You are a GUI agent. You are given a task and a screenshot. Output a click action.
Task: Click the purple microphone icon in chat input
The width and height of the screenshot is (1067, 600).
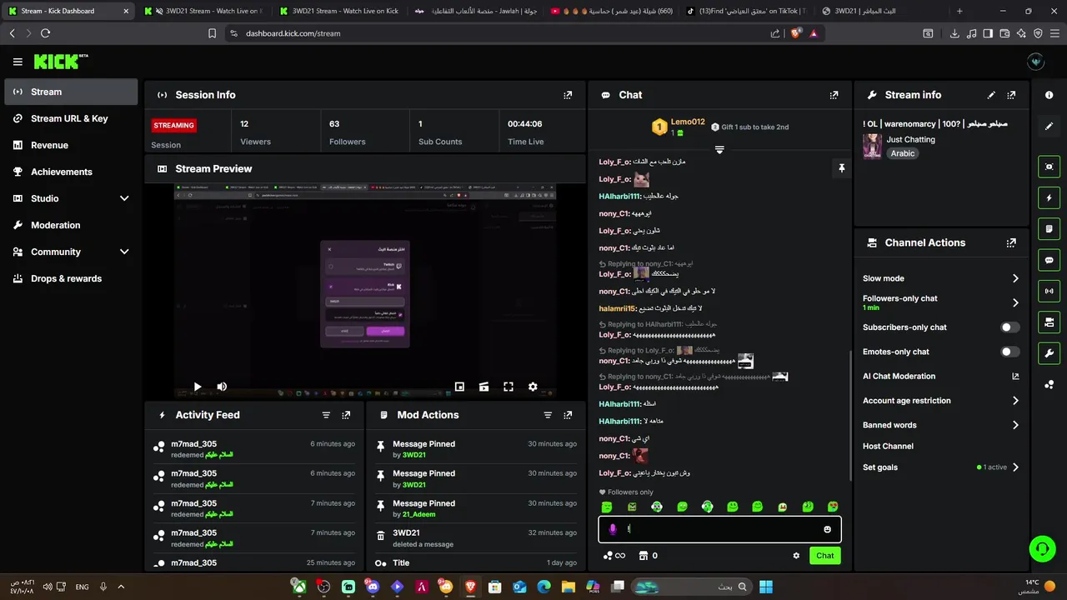pos(613,529)
